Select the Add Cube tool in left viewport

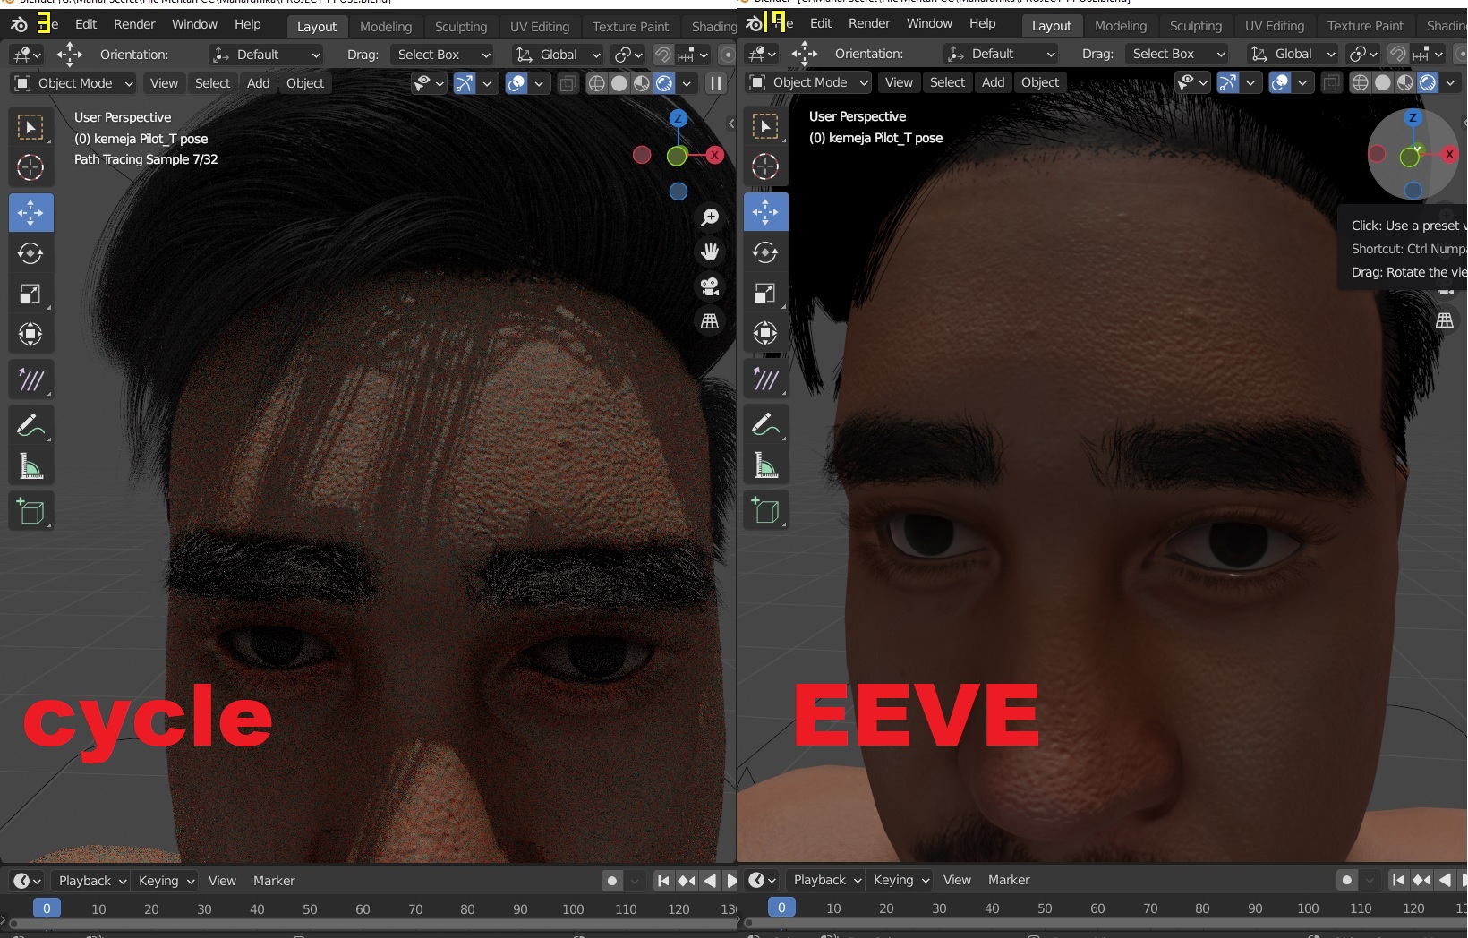[x=30, y=511]
